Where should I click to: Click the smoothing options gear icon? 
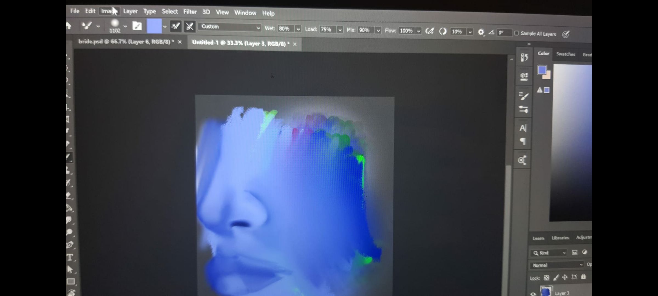(x=481, y=32)
